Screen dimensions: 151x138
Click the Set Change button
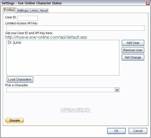coord(133,57)
